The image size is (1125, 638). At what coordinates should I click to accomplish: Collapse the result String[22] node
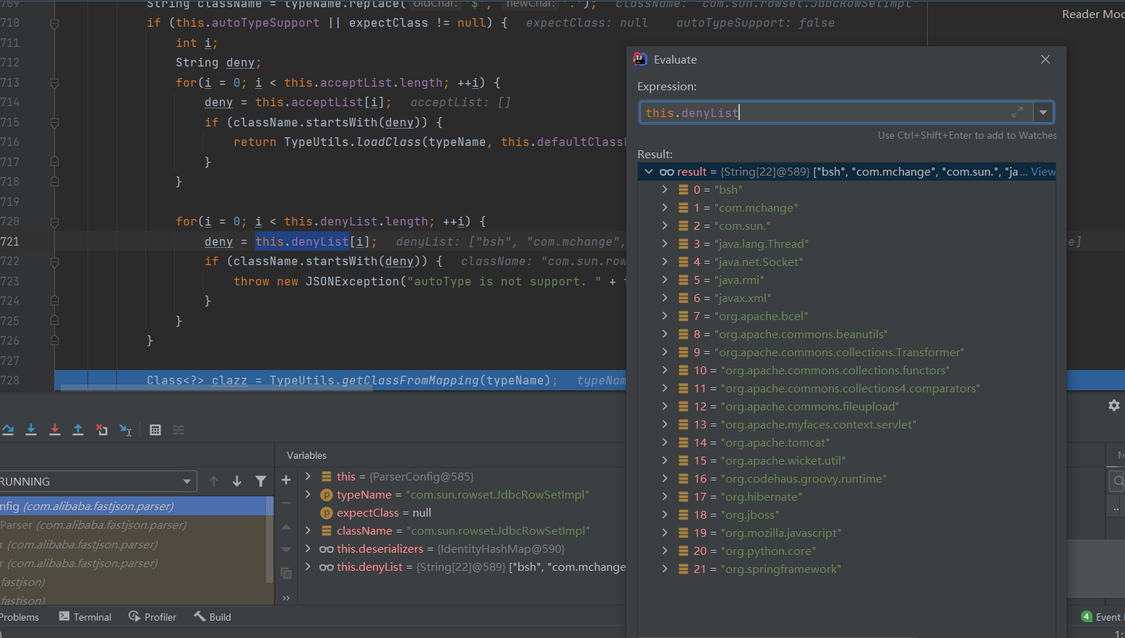[x=649, y=171]
